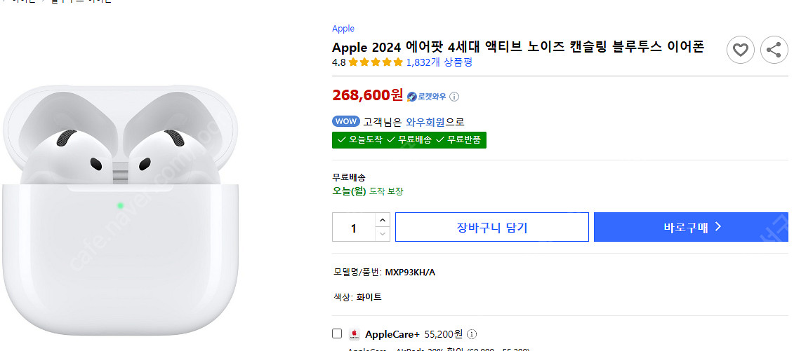Decrease quantity with the down arrow
Viewport: 794px width, 351px height.
pyautogui.click(x=382, y=234)
